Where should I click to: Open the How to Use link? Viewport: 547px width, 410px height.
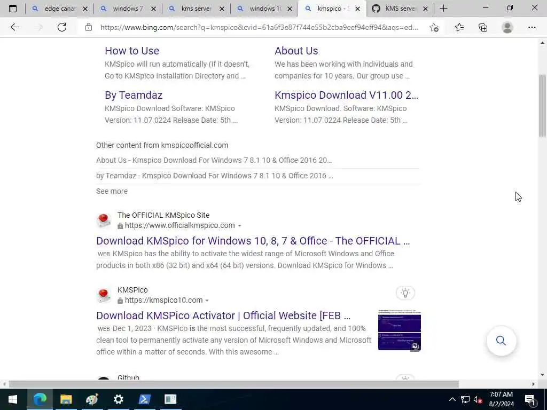[132, 51]
